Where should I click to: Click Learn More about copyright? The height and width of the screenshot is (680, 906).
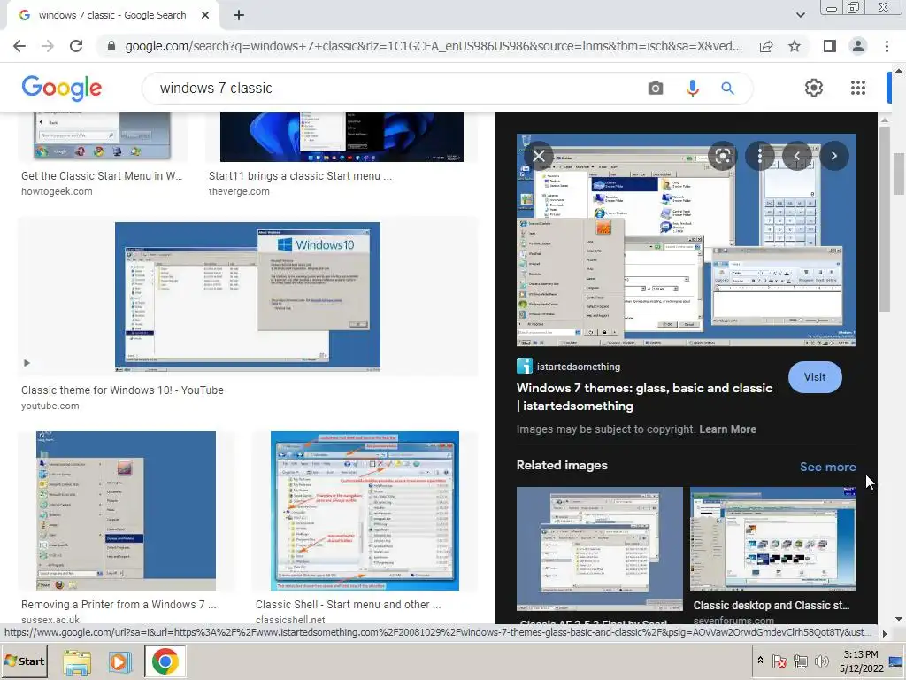coord(727,429)
